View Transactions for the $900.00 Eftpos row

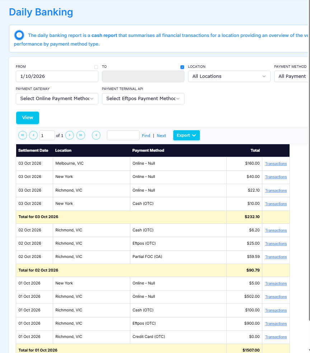(x=276, y=324)
